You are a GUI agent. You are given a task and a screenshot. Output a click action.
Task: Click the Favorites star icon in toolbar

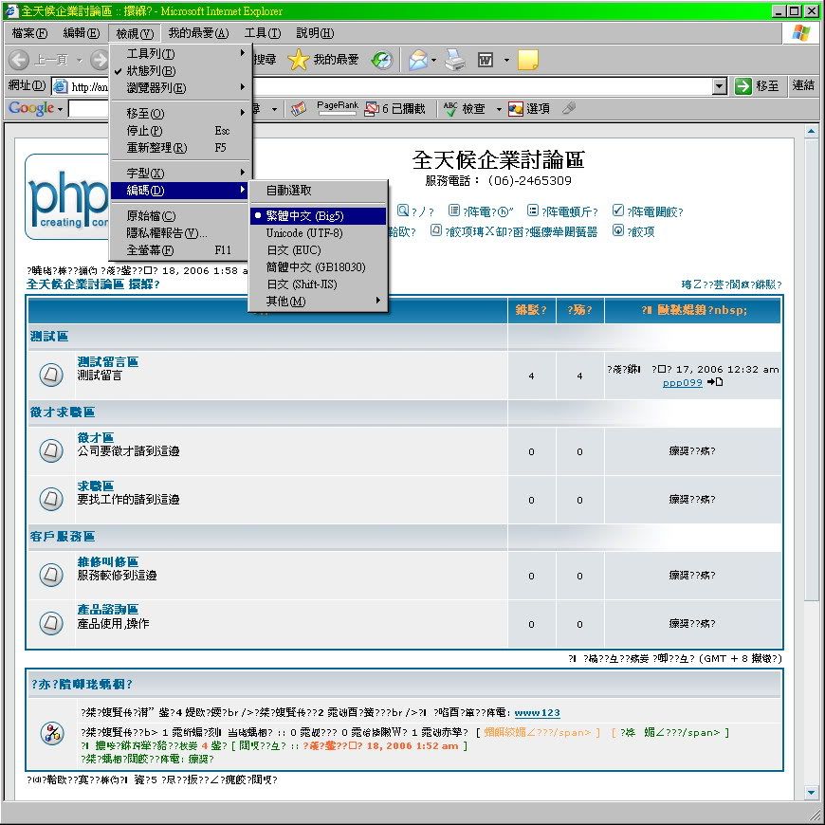(x=299, y=60)
